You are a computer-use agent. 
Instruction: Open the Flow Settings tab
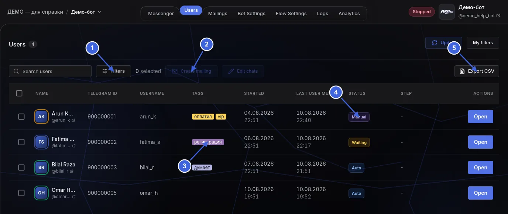click(x=291, y=14)
